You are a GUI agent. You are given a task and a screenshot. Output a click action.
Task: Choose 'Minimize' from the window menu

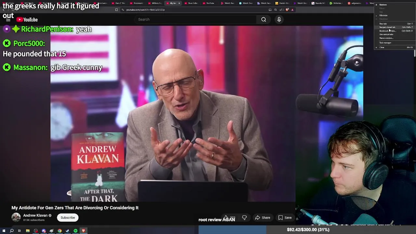[394, 15]
